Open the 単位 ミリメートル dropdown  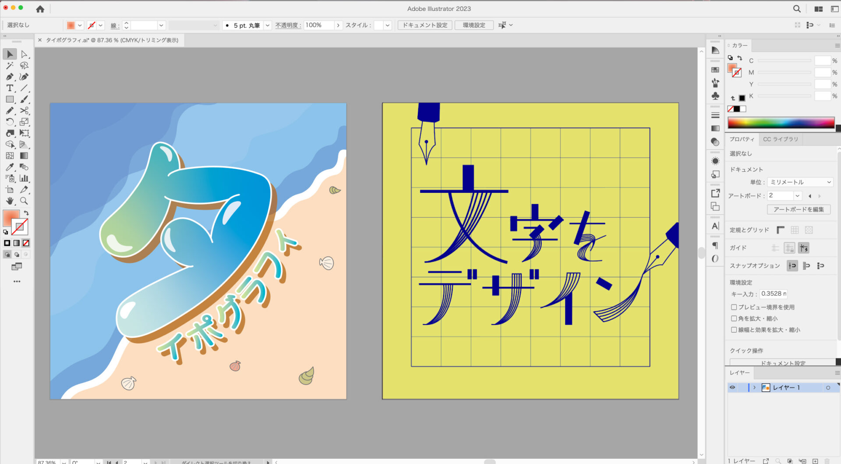point(800,182)
